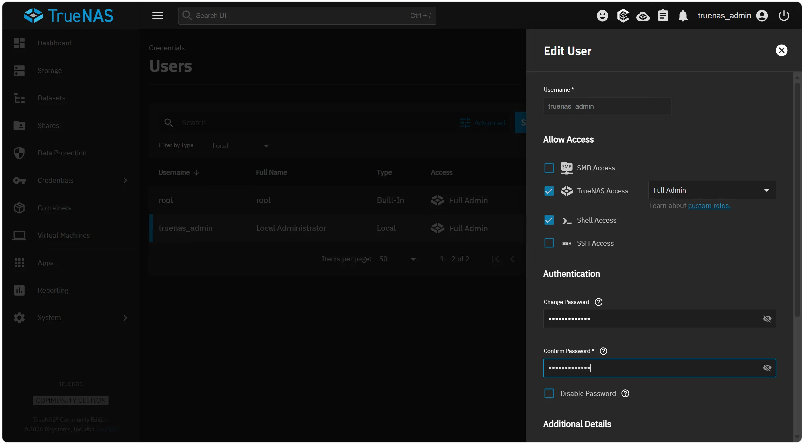The width and height of the screenshot is (803, 443).
Task: Click the Change Password input field
Action: click(660, 319)
